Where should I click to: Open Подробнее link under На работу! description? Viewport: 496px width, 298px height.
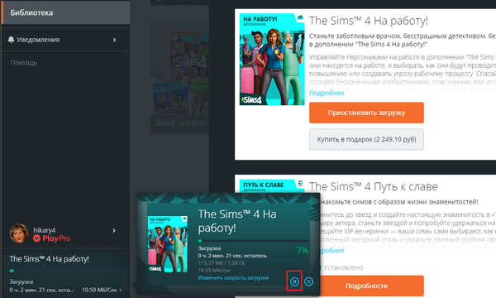coord(327,93)
